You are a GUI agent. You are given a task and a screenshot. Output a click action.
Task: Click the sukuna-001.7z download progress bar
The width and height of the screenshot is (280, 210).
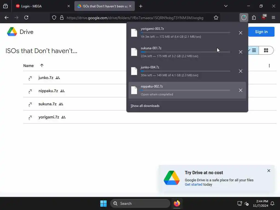click(x=185, y=52)
